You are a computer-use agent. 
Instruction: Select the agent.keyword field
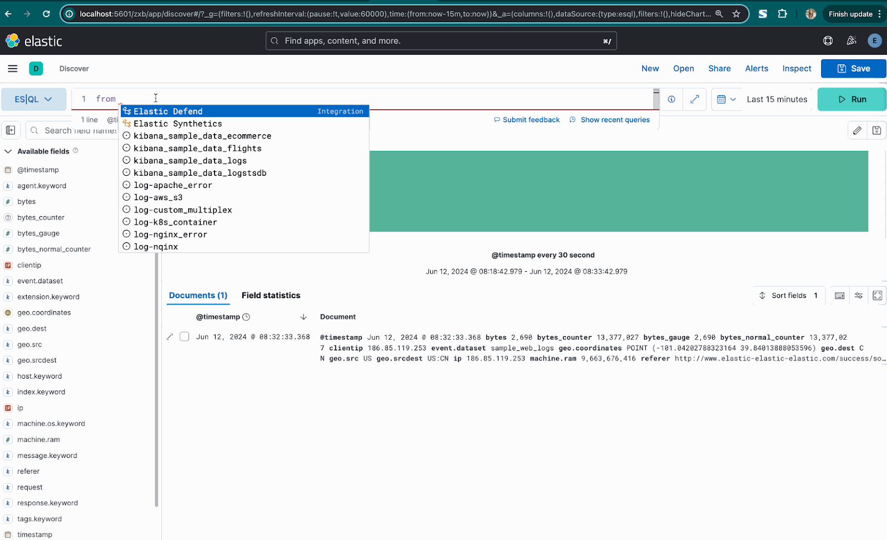(x=42, y=186)
